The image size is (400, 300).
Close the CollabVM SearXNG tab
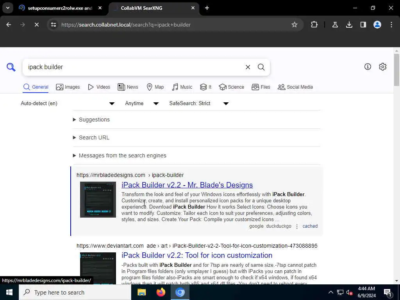click(193, 8)
